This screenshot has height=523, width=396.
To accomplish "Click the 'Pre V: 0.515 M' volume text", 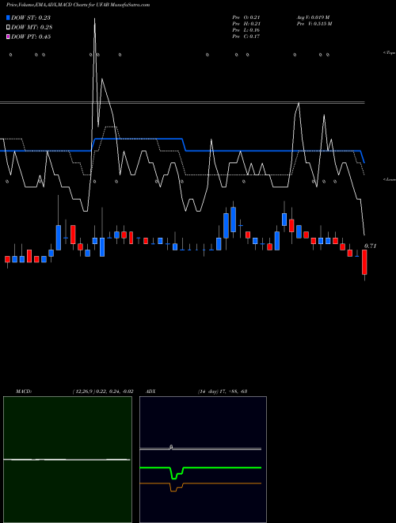I will click(314, 24).
